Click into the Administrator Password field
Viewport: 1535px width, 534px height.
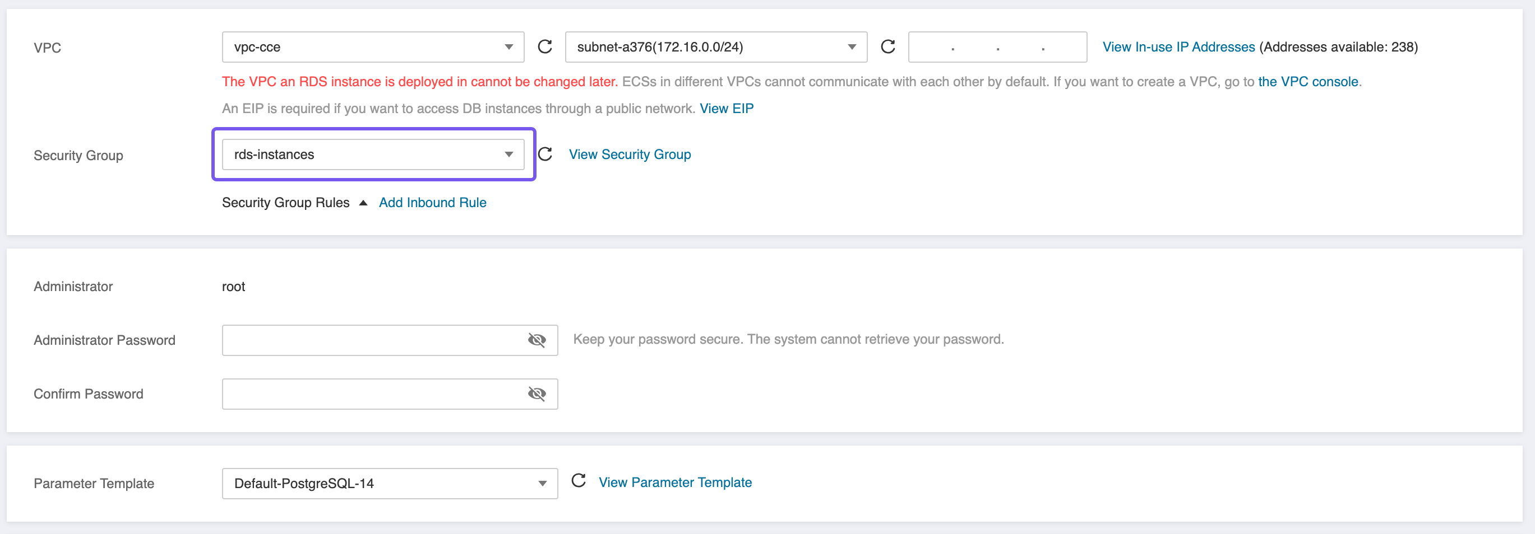(372, 340)
